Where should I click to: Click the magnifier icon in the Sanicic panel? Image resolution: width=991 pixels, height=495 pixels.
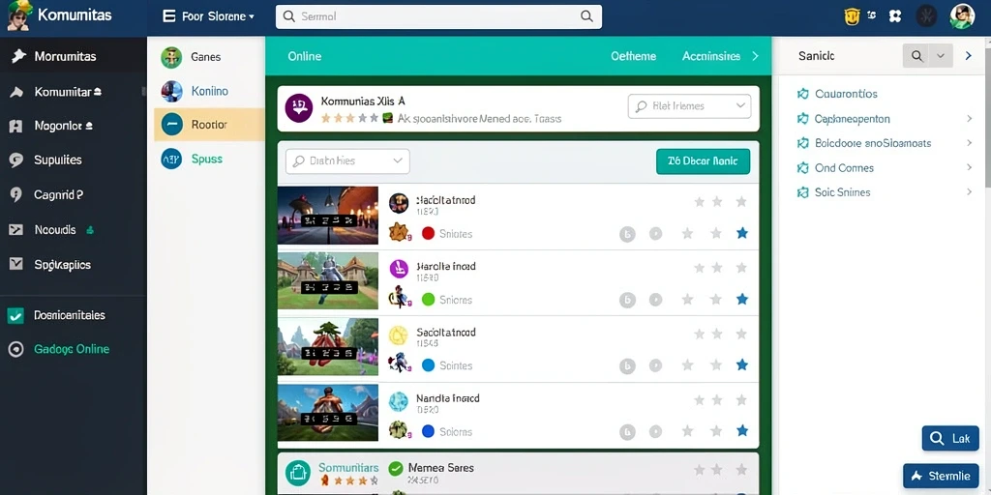916,56
